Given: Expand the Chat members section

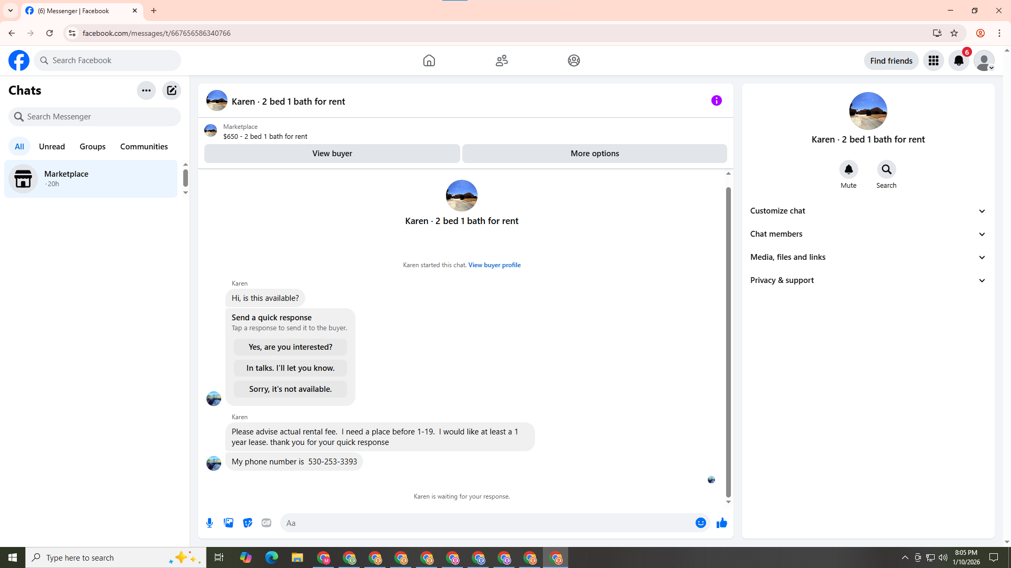Looking at the screenshot, I should click(868, 234).
